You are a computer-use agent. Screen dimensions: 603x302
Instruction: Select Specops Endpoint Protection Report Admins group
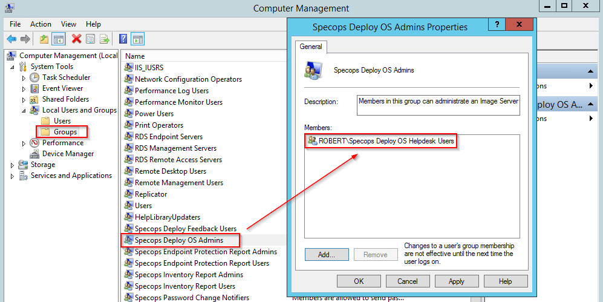tap(206, 252)
